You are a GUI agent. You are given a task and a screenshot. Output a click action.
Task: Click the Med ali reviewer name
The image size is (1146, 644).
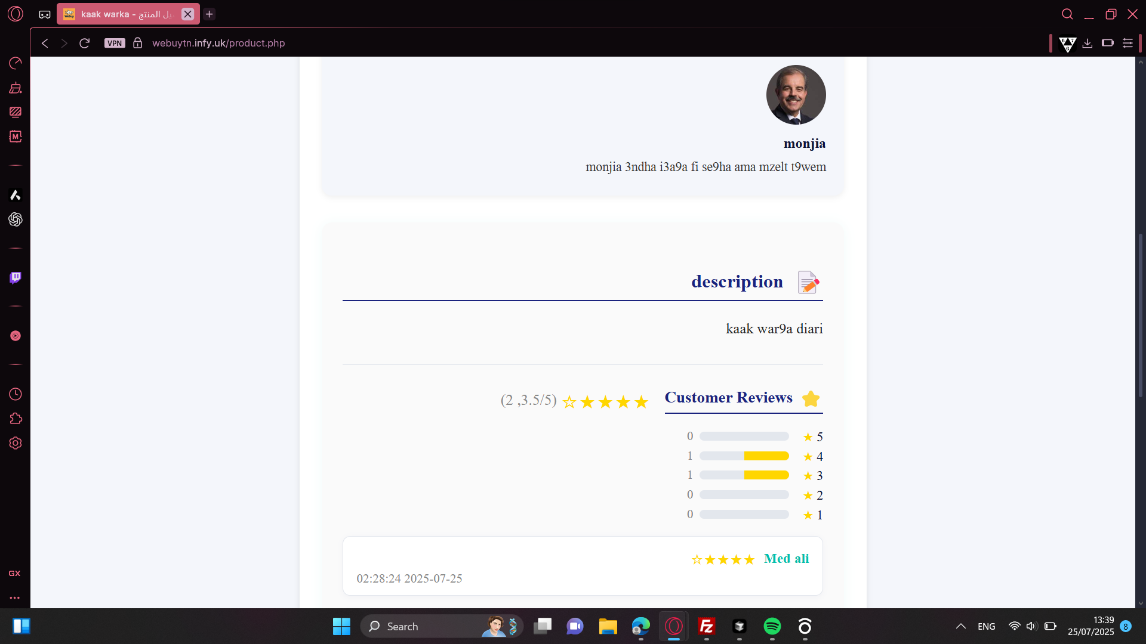(786, 559)
